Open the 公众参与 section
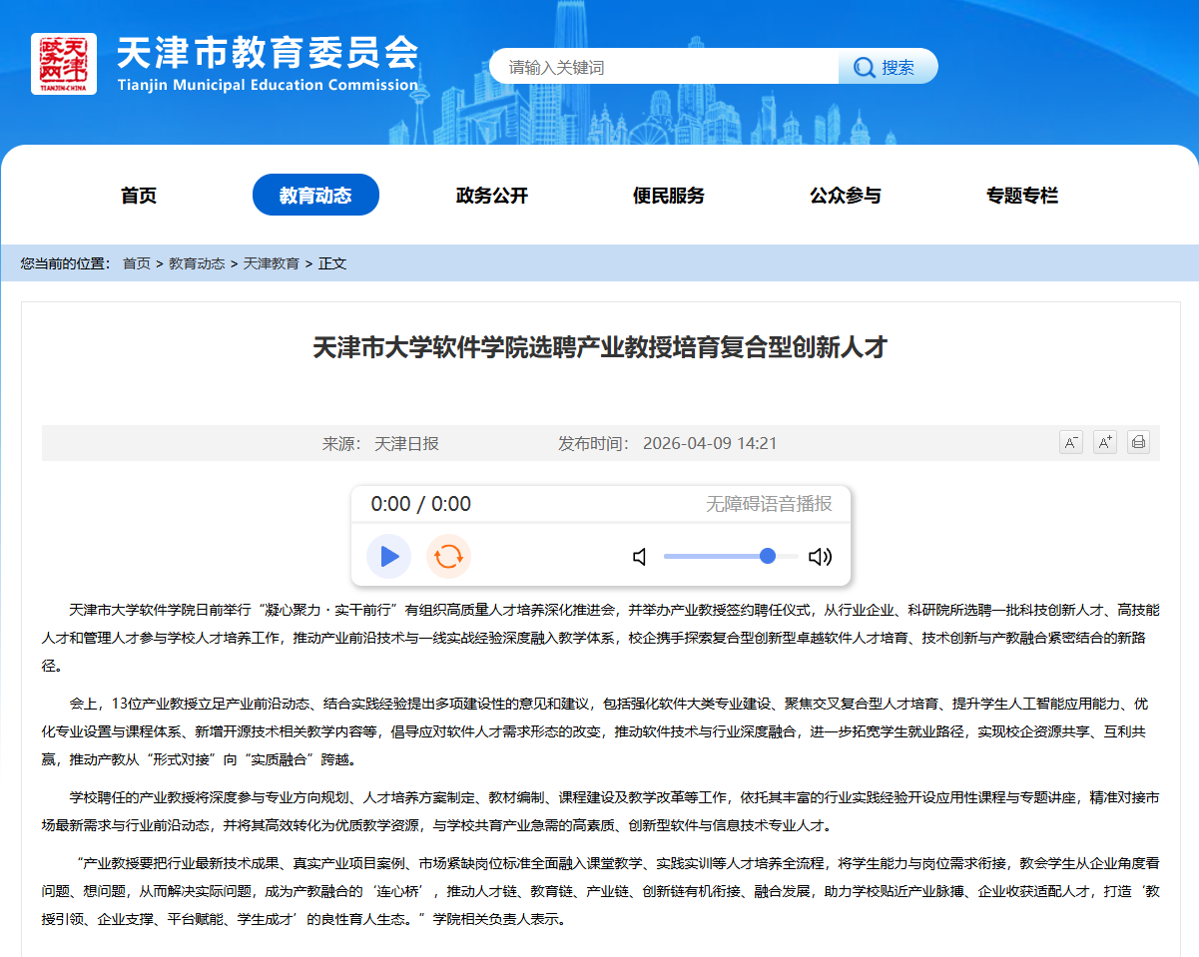 point(846,196)
